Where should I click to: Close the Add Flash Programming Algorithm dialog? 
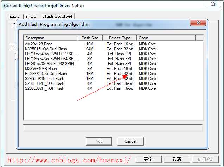click(198, 23)
